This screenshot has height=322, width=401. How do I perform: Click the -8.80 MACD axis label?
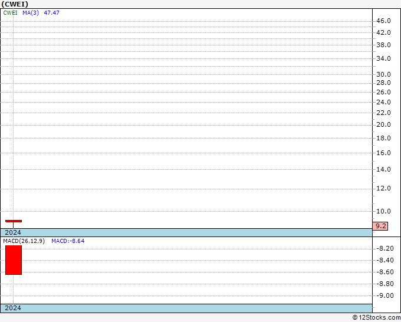(x=385, y=284)
